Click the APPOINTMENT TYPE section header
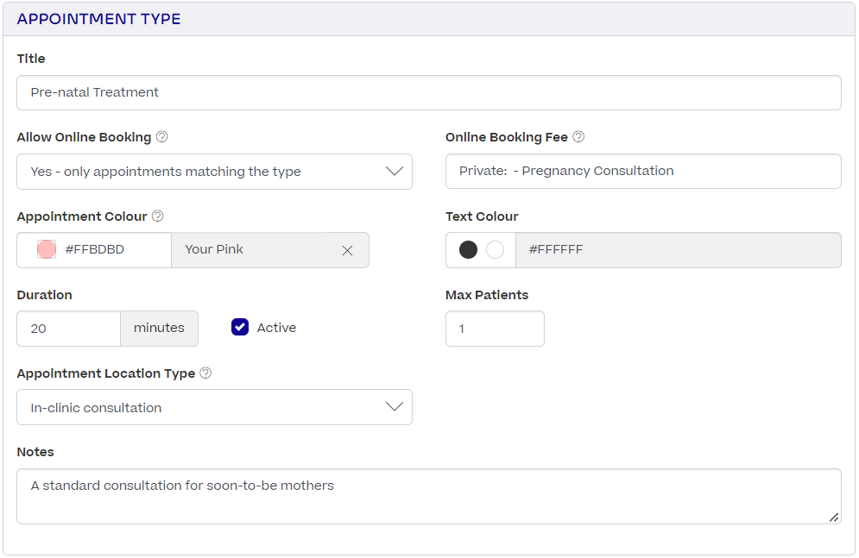 pyautogui.click(x=98, y=18)
